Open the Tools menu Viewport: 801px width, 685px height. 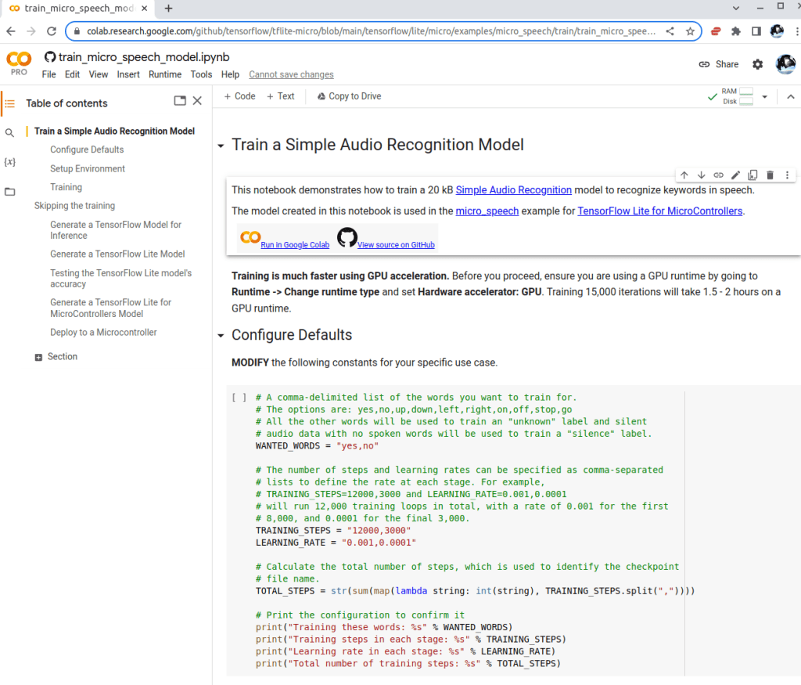tap(201, 74)
